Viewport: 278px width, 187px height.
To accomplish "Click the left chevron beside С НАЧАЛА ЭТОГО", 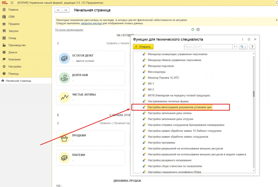I will 58,115.
